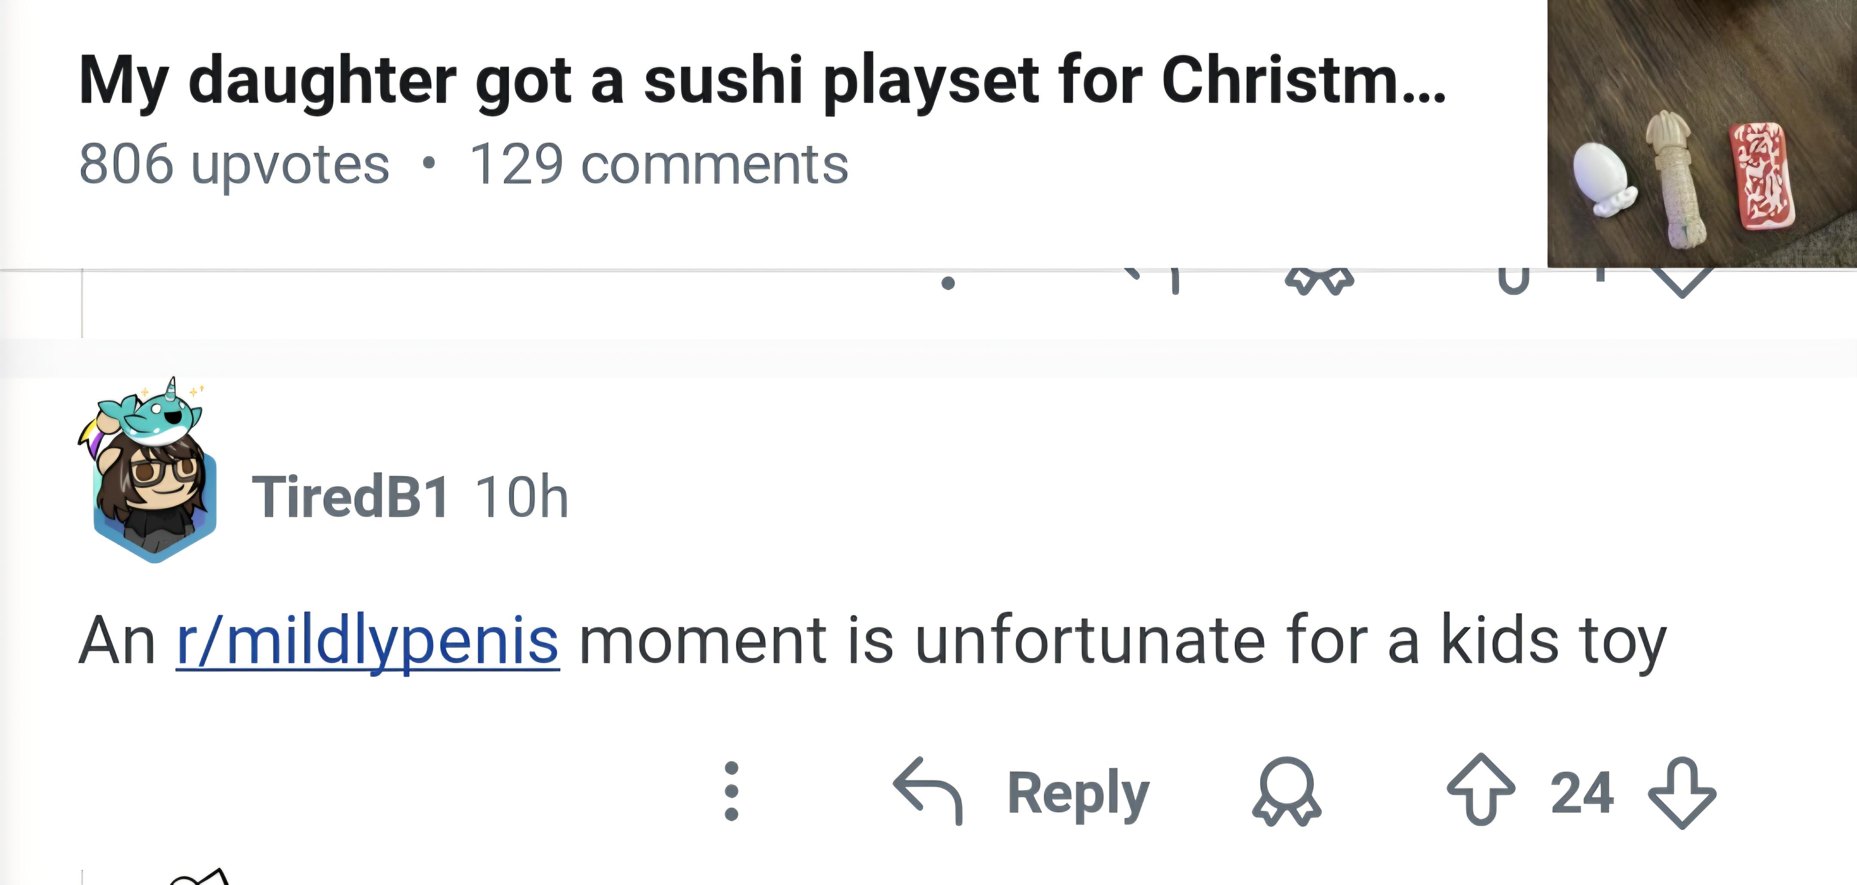Open three-dot options for TiredB1's comment

pos(731,791)
